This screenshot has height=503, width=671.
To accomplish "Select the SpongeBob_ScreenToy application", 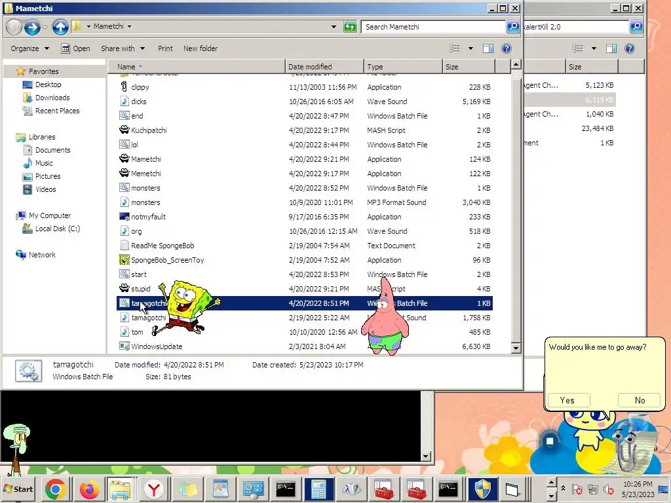I will click(x=304, y=260).
